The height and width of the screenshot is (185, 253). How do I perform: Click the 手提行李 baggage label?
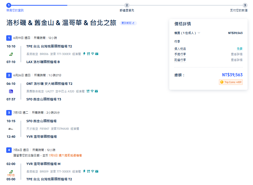pyautogui.click(x=180, y=54)
